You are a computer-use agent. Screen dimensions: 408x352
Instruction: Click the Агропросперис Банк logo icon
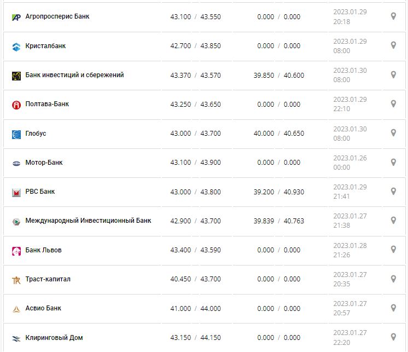pos(16,17)
